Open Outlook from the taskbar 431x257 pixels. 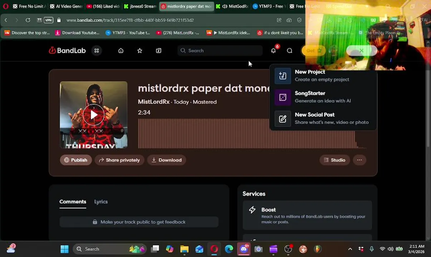tap(199, 249)
